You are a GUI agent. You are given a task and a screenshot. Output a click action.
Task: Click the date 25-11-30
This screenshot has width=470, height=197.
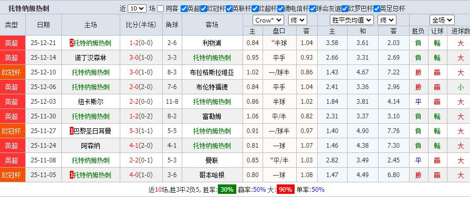click(44, 116)
